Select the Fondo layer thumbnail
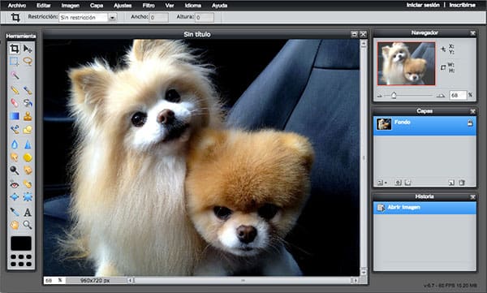The image size is (487, 293). 384,124
